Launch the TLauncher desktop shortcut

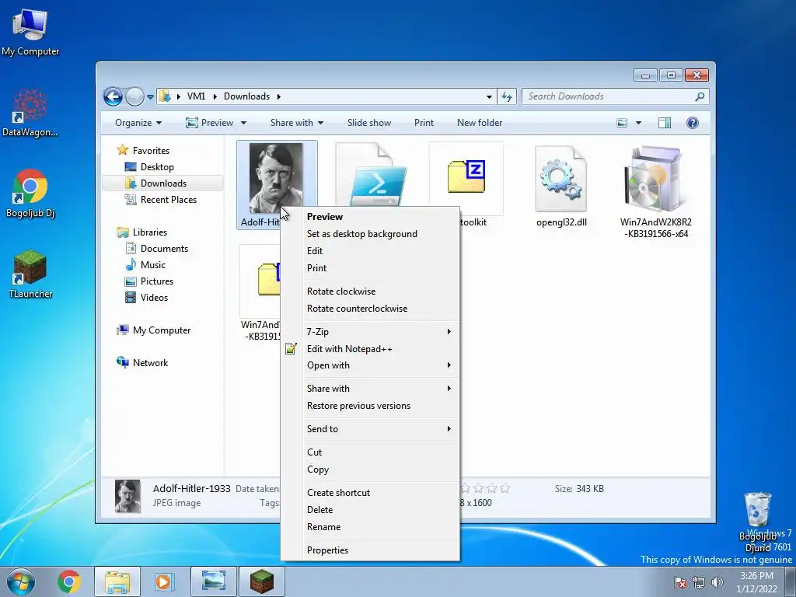tap(30, 274)
